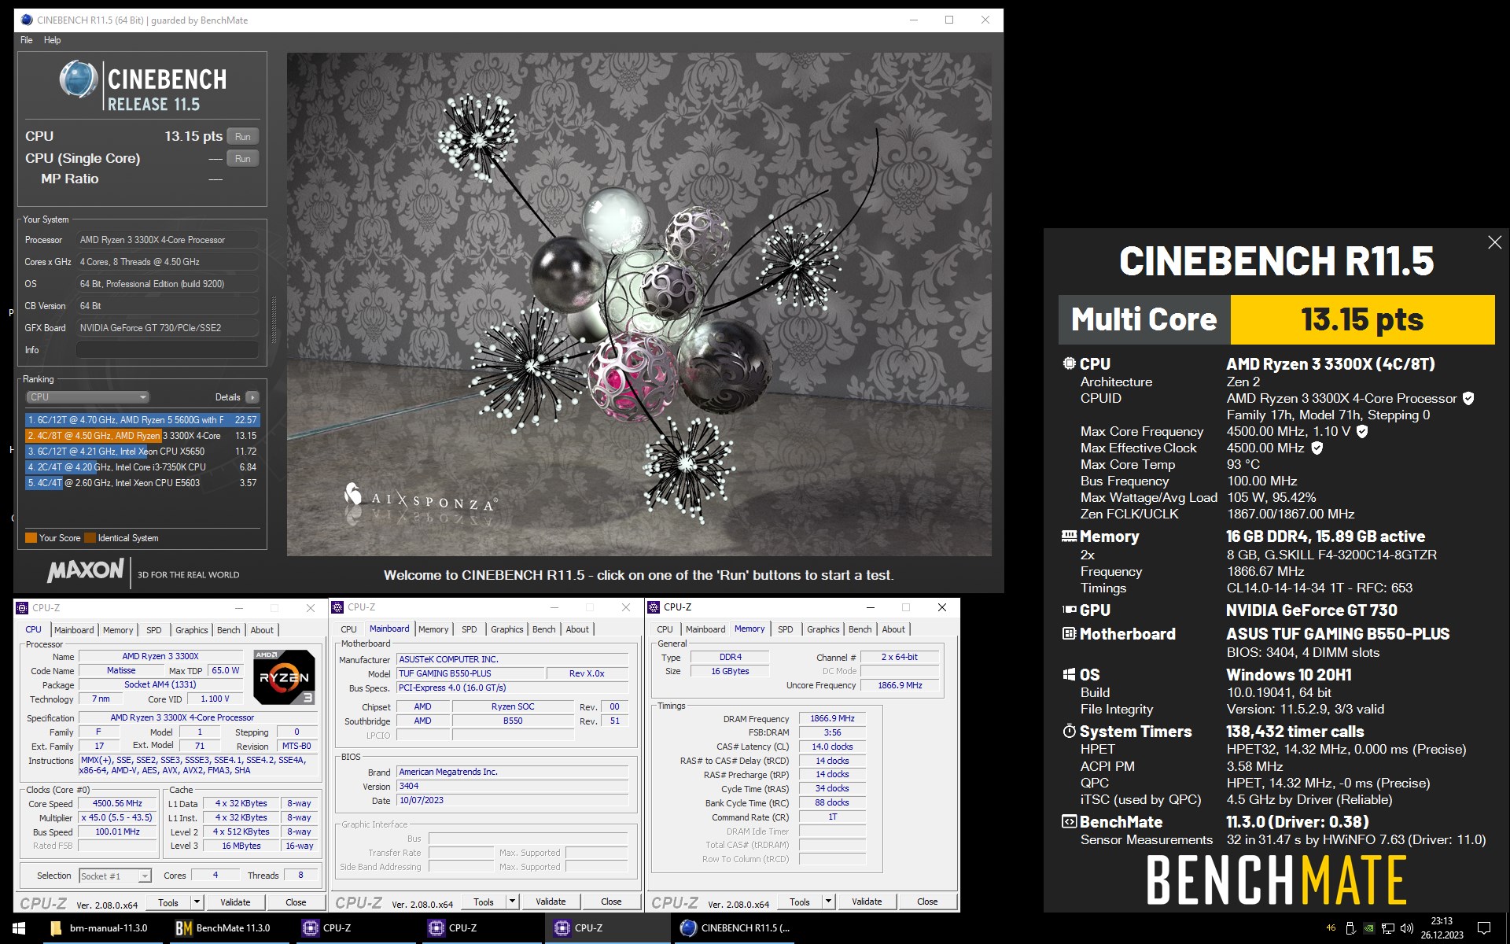Select ranking row Ryzen 5 5600G 22.57
The image size is (1510, 944).
pyautogui.click(x=142, y=420)
